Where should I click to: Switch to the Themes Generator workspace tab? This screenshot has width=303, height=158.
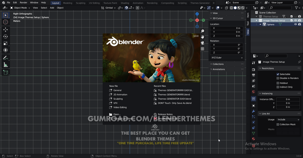(200, 3)
